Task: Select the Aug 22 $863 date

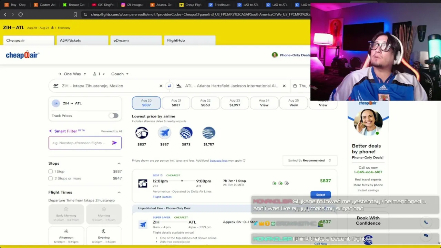Action: [x=205, y=103]
